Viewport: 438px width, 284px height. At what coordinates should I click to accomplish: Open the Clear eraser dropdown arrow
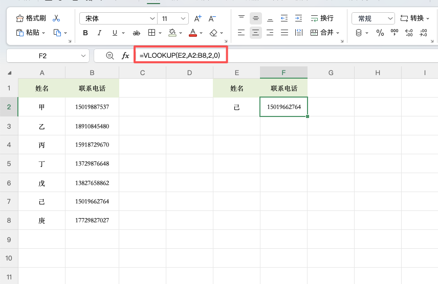point(222,33)
